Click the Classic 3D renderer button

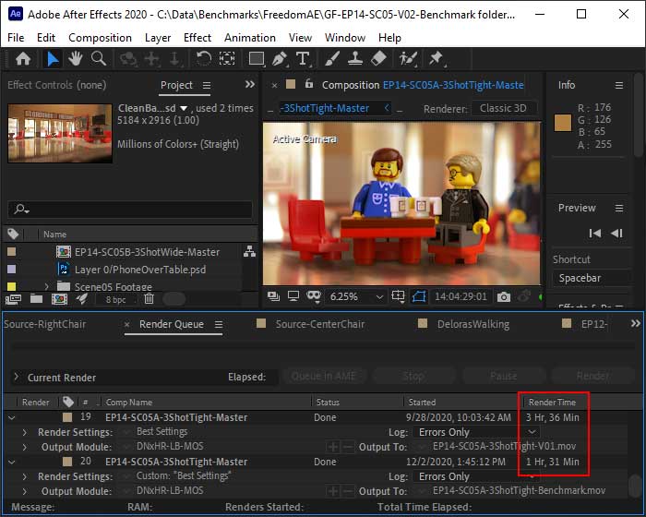(x=505, y=108)
